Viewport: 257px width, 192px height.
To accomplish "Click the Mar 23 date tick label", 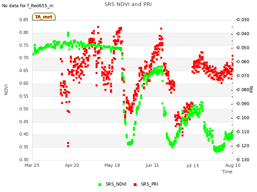I will [32, 165].
